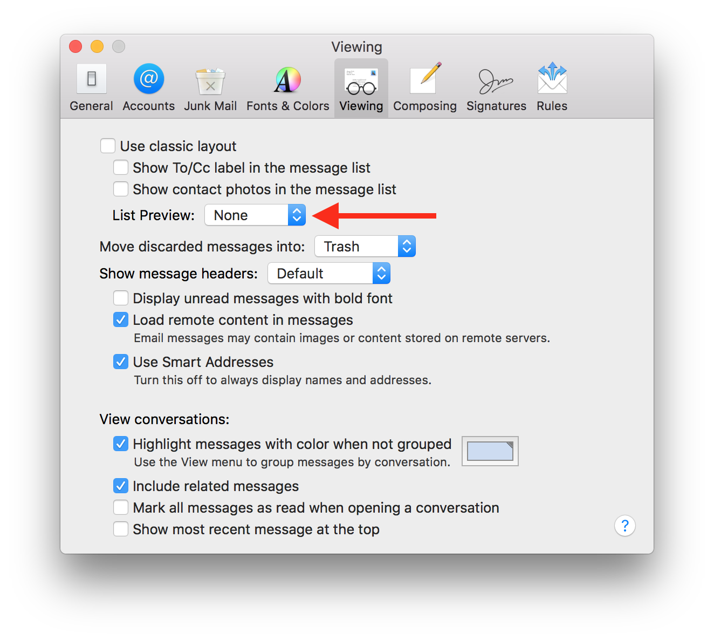This screenshot has height=640, width=714.
Task: Uncheck Load remote content in messages
Action: click(121, 319)
